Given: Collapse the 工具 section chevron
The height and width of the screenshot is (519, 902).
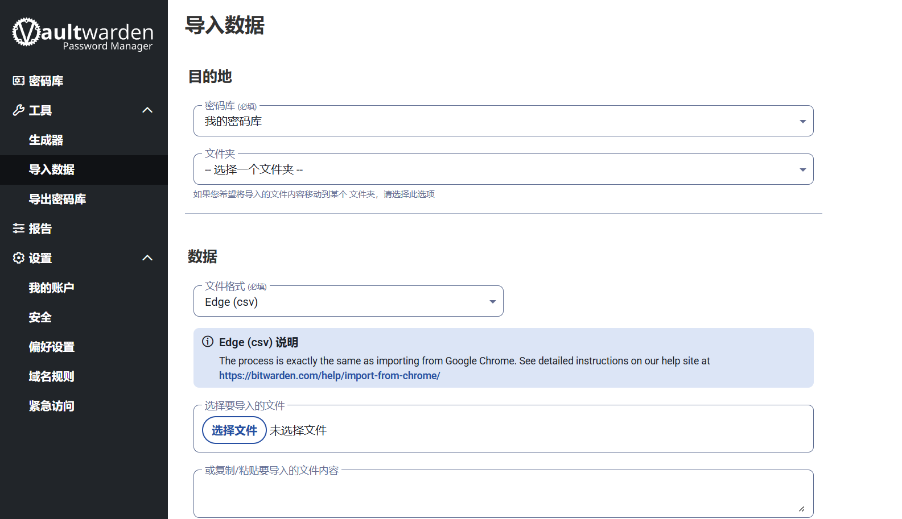Looking at the screenshot, I should coord(147,110).
